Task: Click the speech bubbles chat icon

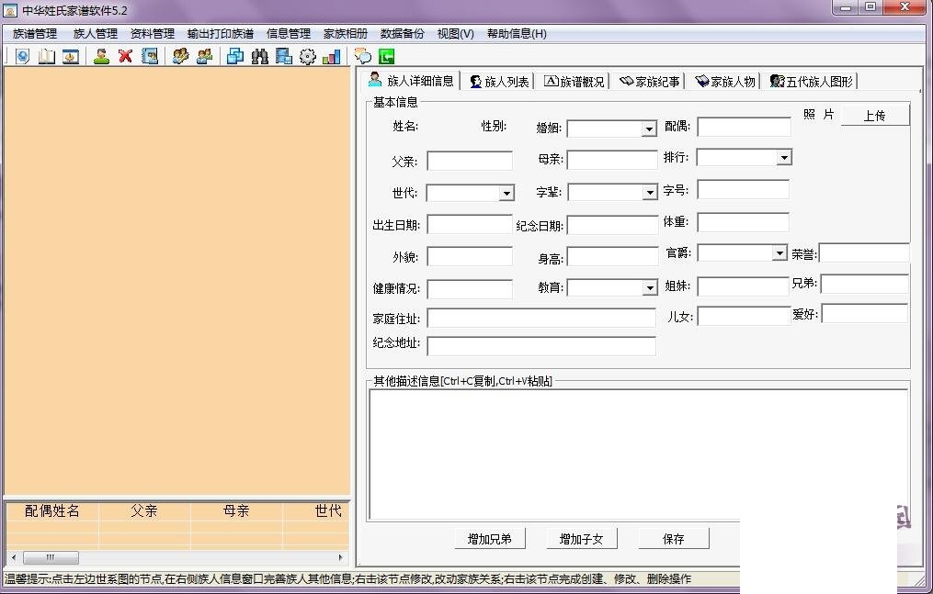Action: [x=363, y=57]
